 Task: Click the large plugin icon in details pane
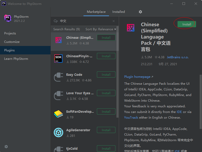131,28
